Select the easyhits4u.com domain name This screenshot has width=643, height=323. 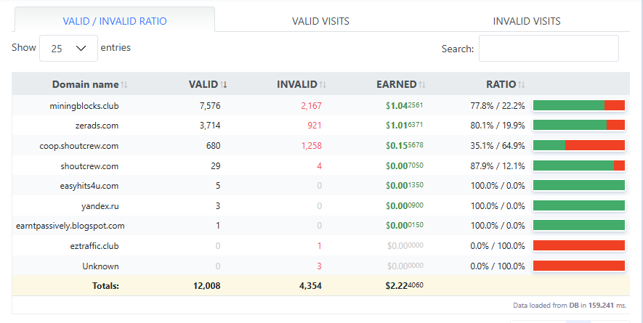(89, 186)
